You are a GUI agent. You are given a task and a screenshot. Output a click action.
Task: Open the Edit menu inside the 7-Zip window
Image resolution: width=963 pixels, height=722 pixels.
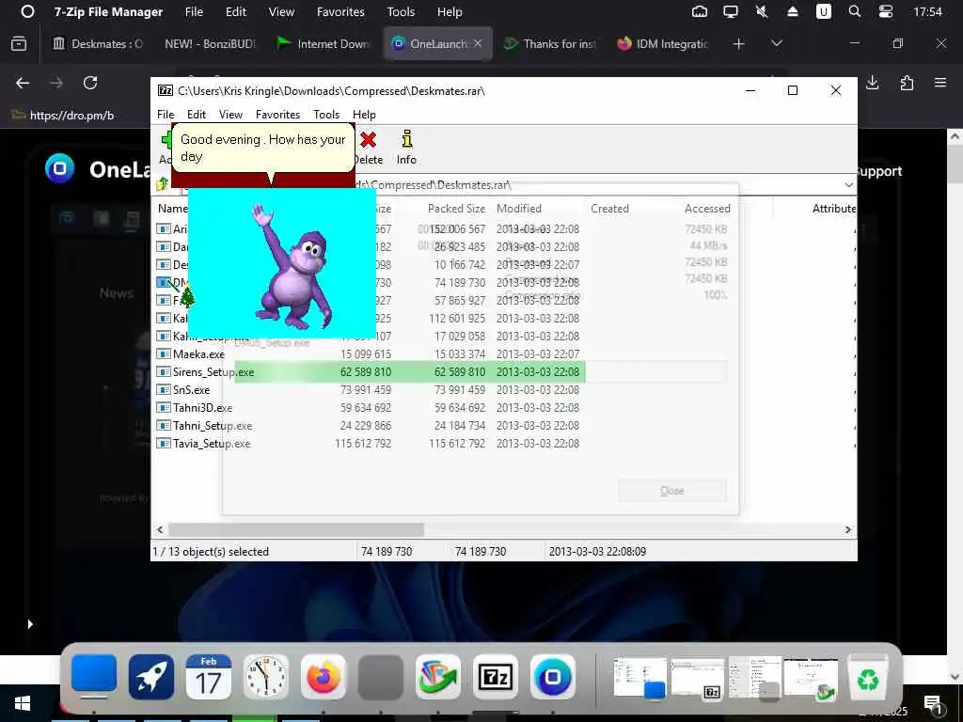196,115
